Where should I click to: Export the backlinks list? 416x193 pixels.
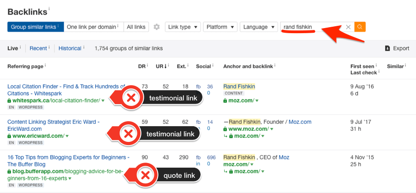397,48
